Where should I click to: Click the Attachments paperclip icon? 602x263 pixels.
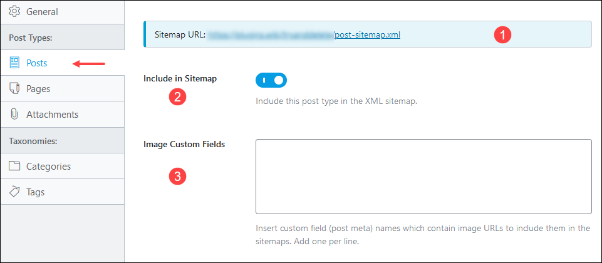[x=14, y=115]
